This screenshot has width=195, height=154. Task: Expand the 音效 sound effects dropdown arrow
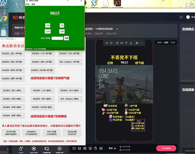[115, 148]
